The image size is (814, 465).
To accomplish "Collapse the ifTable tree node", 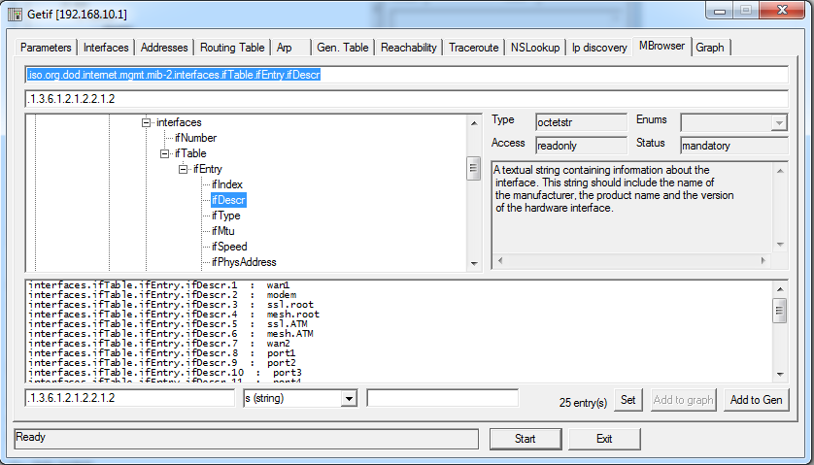I will pos(164,153).
